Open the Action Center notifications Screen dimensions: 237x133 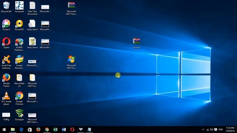pyautogui.click(x=216, y=130)
